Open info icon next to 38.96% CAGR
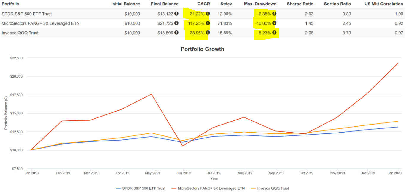The image size is (406, 192). click(x=208, y=33)
